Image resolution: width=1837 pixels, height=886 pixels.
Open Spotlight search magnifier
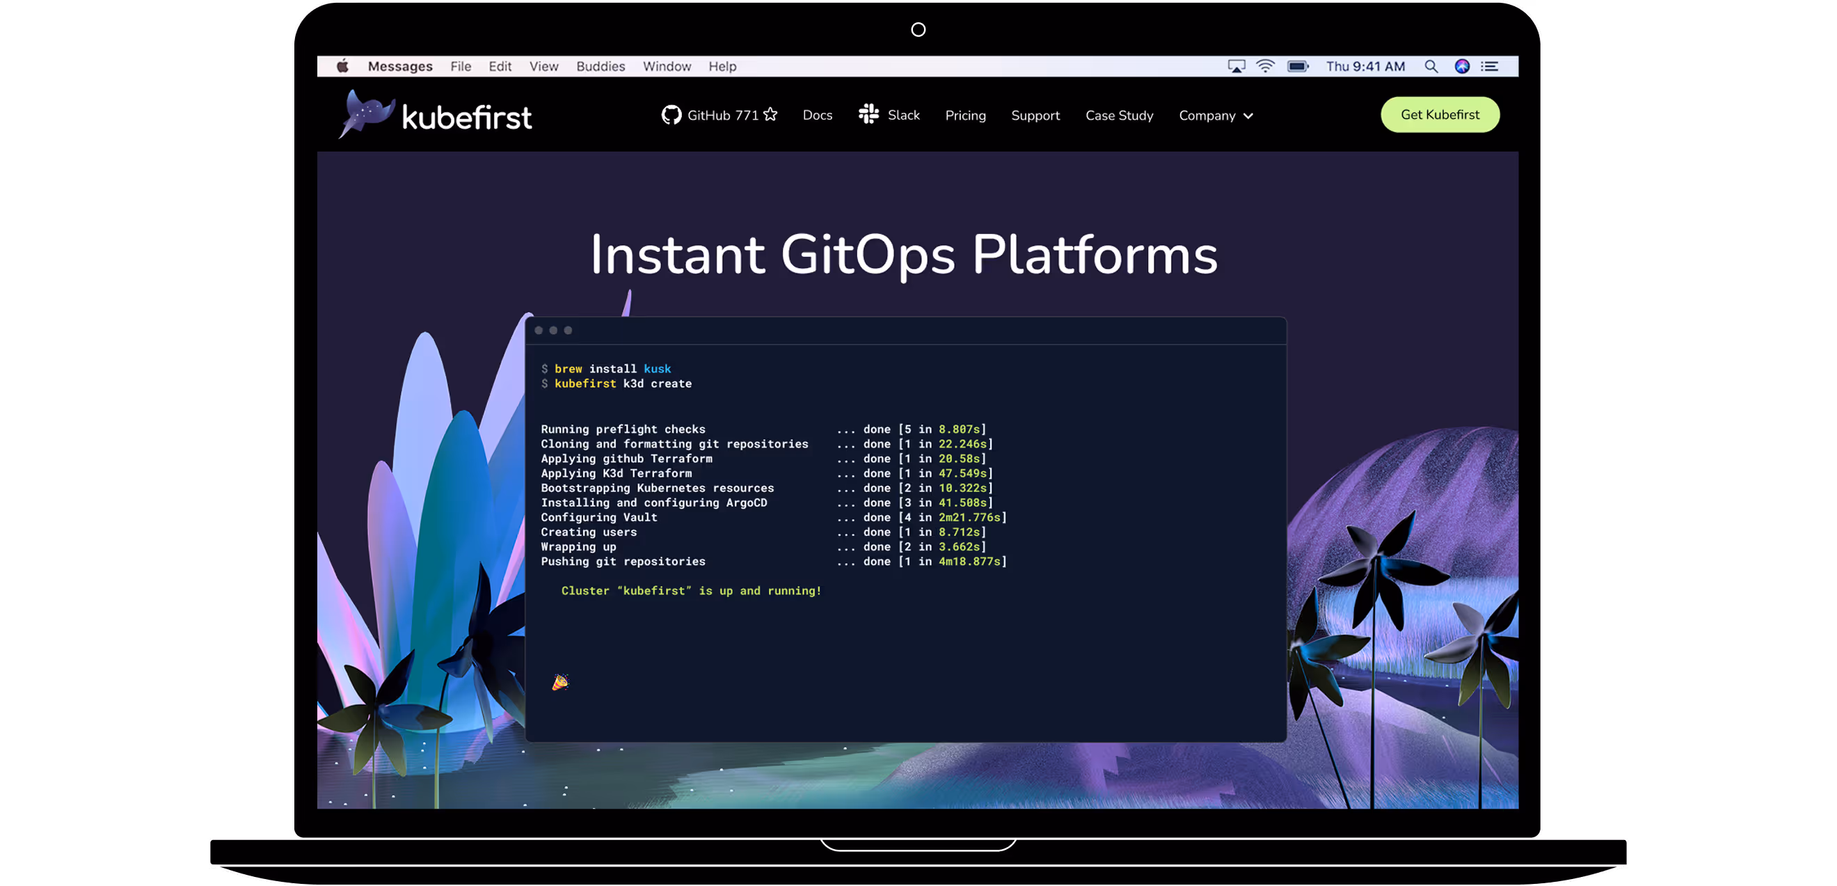(1431, 66)
